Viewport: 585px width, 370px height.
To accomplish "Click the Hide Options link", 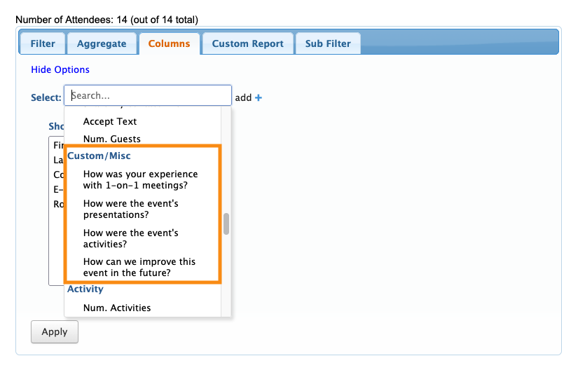I will [60, 69].
